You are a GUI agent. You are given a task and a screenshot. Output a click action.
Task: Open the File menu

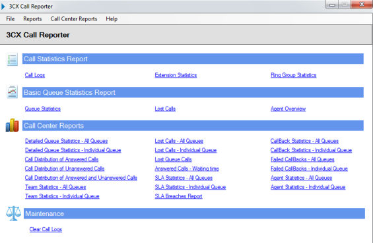pyautogui.click(x=10, y=18)
